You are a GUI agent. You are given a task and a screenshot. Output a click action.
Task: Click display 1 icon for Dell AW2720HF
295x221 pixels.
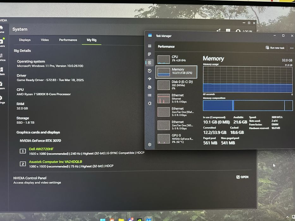[23, 151]
